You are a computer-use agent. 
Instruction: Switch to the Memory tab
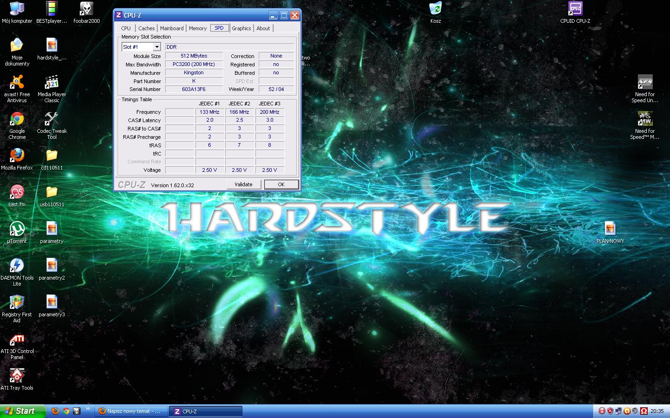pos(197,28)
